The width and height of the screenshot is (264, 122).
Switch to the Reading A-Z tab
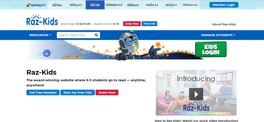tap(76, 5)
